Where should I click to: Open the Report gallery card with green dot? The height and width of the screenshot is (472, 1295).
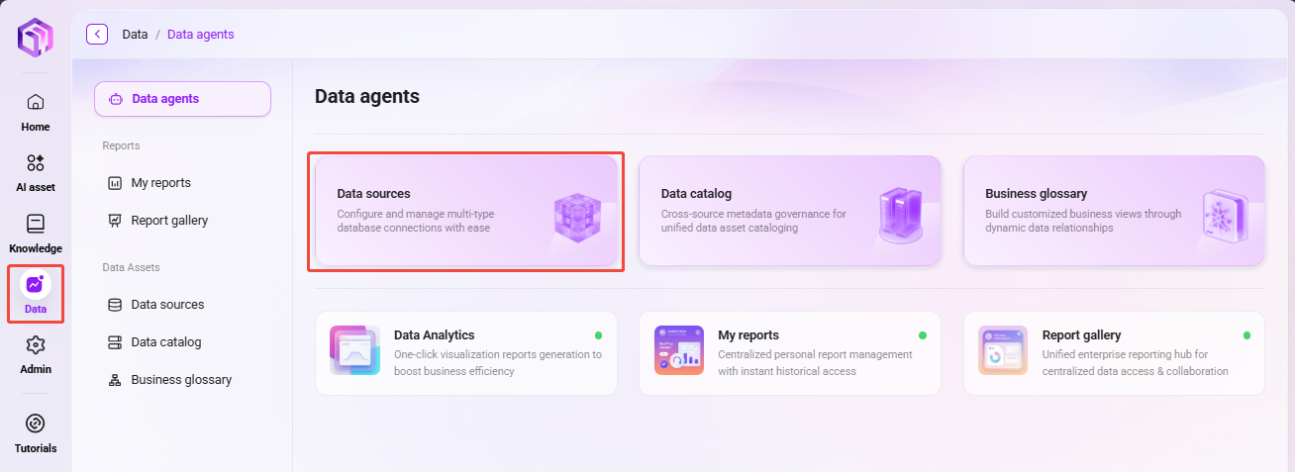pos(1114,353)
